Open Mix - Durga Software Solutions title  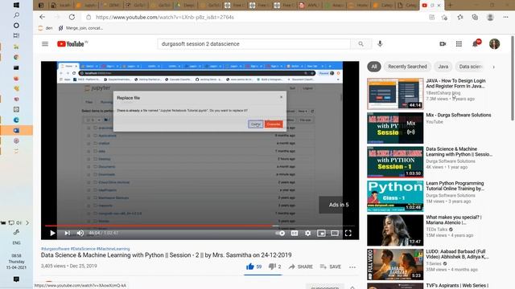459,115
